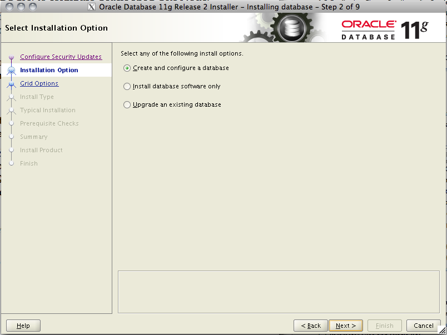Click the step marker icon beside Grid Options
The width and height of the screenshot is (447, 335).
[x=12, y=83]
